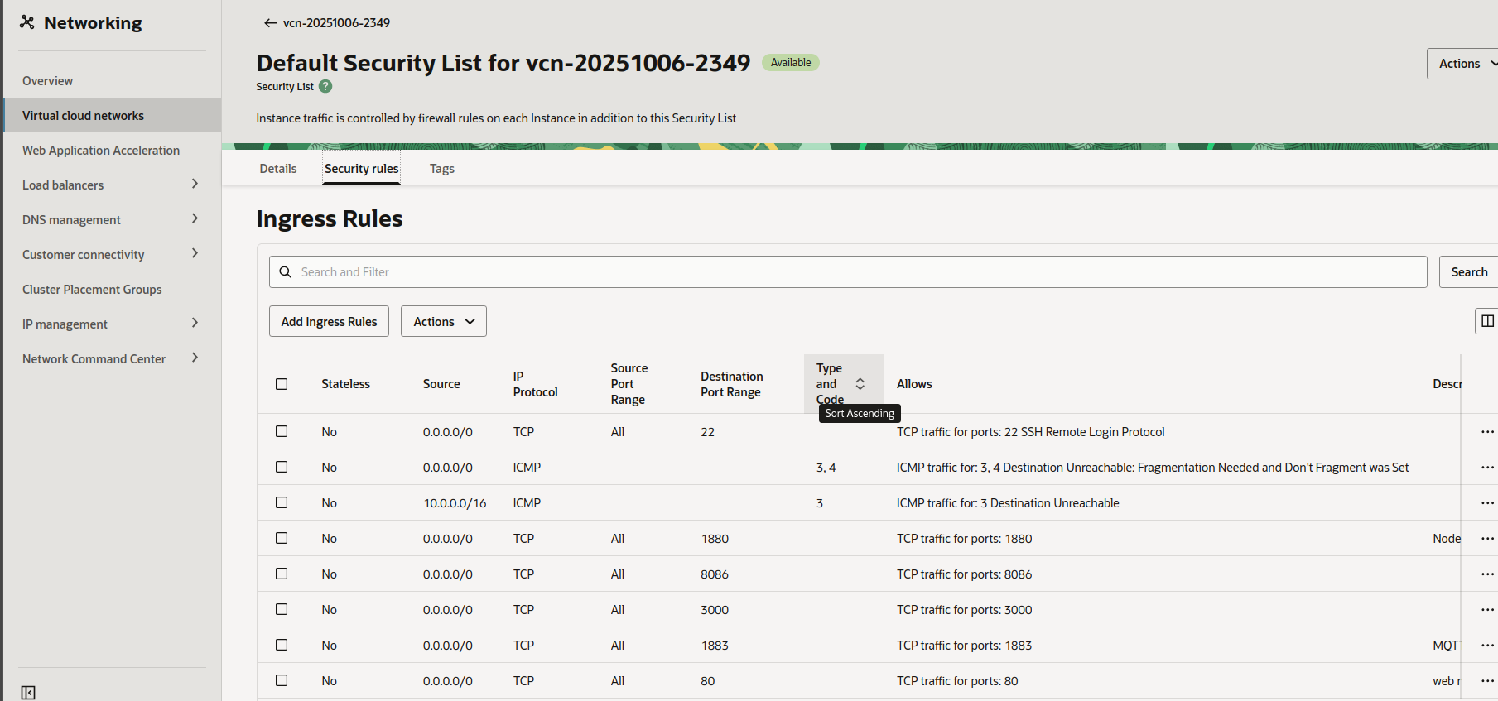Open the Actions dropdown beside Add Ingress Rules
1498x701 pixels.
pyautogui.click(x=443, y=322)
